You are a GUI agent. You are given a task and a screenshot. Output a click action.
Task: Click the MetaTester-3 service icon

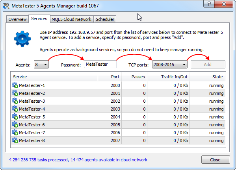(x=15, y=101)
